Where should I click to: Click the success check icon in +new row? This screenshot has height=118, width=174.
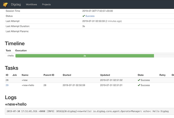(139, 80)
